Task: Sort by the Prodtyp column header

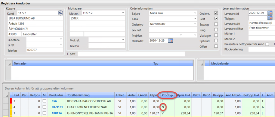Action: pos(167,95)
